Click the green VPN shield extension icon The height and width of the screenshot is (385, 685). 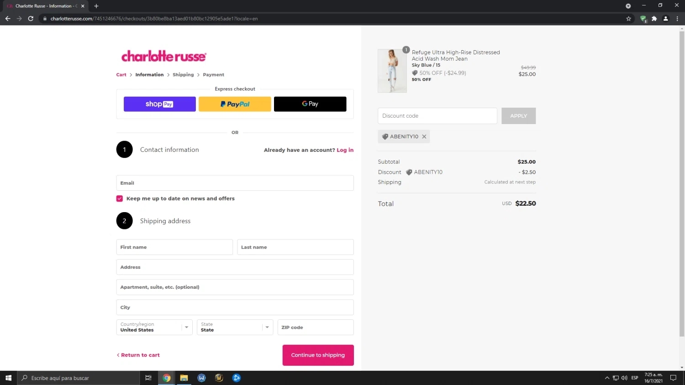pyautogui.click(x=643, y=19)
